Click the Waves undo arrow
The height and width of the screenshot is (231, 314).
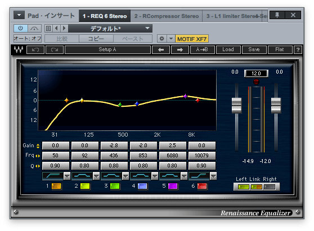[35, 49]
